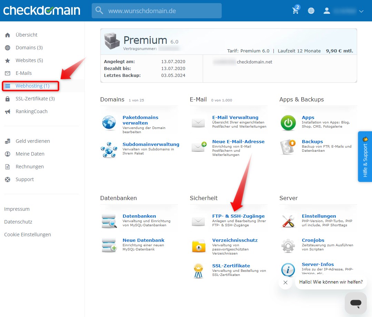Open the Apps link

308,117
